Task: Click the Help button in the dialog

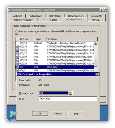Action: [x=76, y=113]
